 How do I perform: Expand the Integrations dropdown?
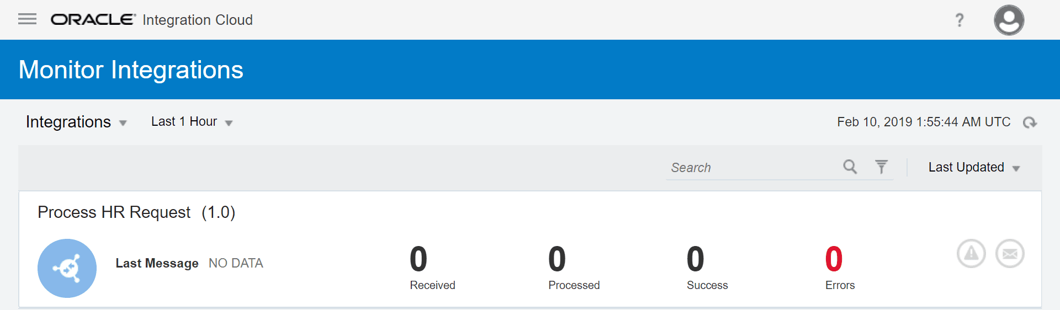(x=76, y=122)
